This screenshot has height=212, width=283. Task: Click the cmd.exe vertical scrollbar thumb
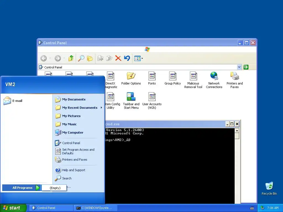[x=237, y=136]
